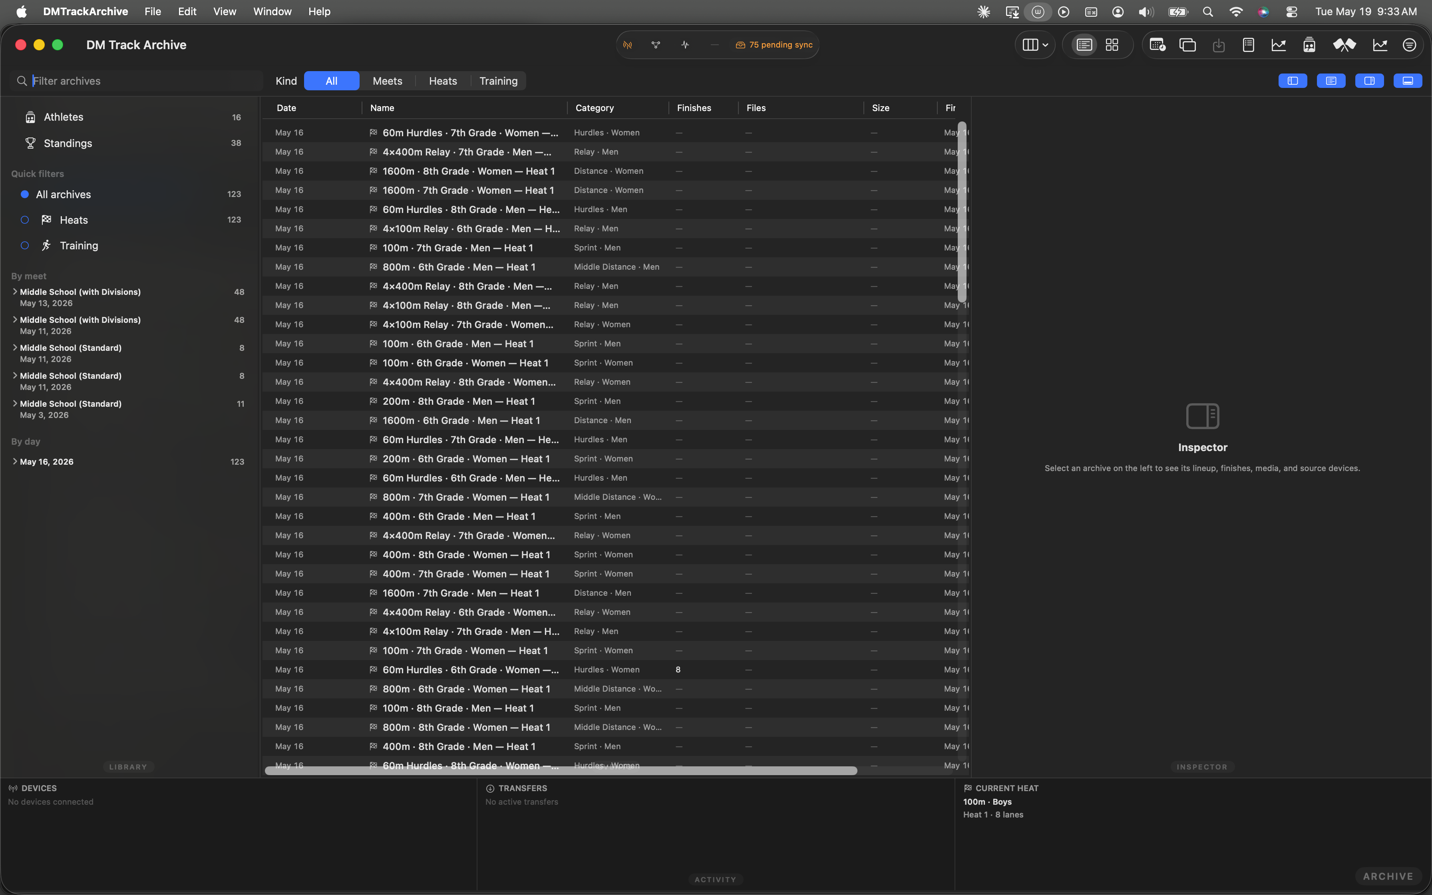This screenshot has width=1432, height=895.
Task: Click the last trend chart toolbar icon
Action: click(1380, 45)
